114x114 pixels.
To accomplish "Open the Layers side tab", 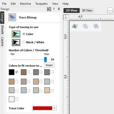I will point(2,42).
